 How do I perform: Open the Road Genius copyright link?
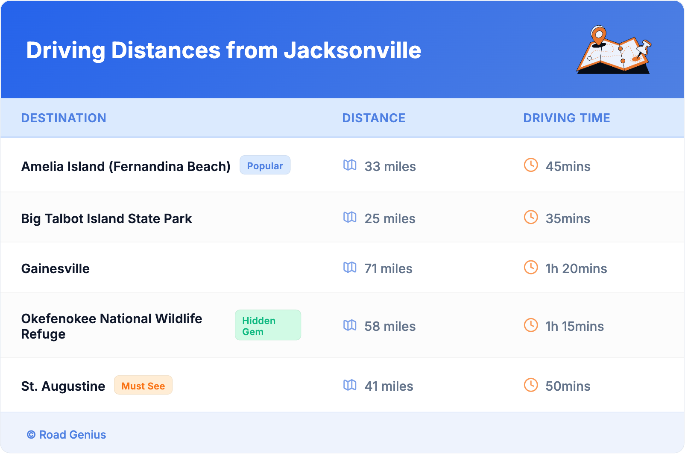tap(67, 435)
